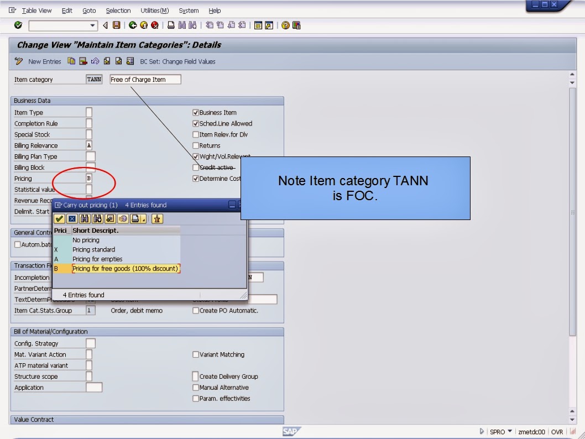Click BC Set: Change Field Values
This screenshot has width=585, height=439.
point(177,61)
